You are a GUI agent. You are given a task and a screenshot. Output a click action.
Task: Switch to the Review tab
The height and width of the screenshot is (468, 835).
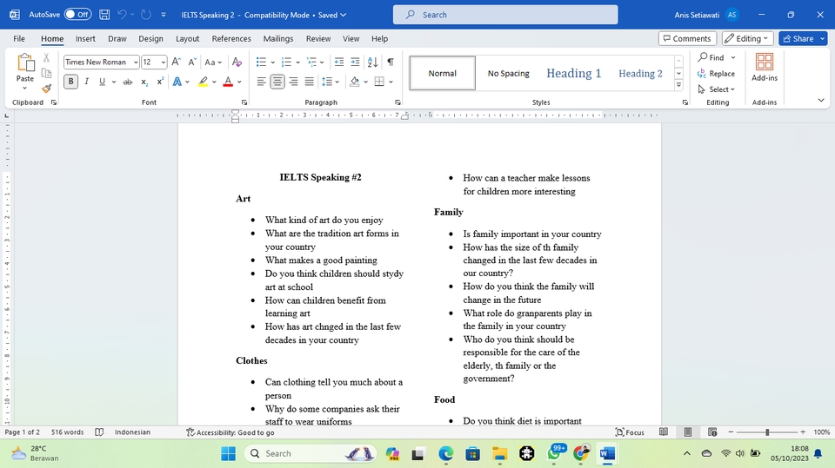318,38
